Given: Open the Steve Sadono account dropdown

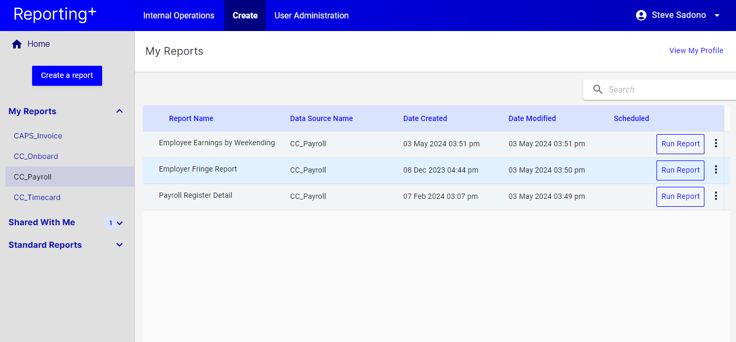Looking at the screenshot, I should [x=717, y=15].
